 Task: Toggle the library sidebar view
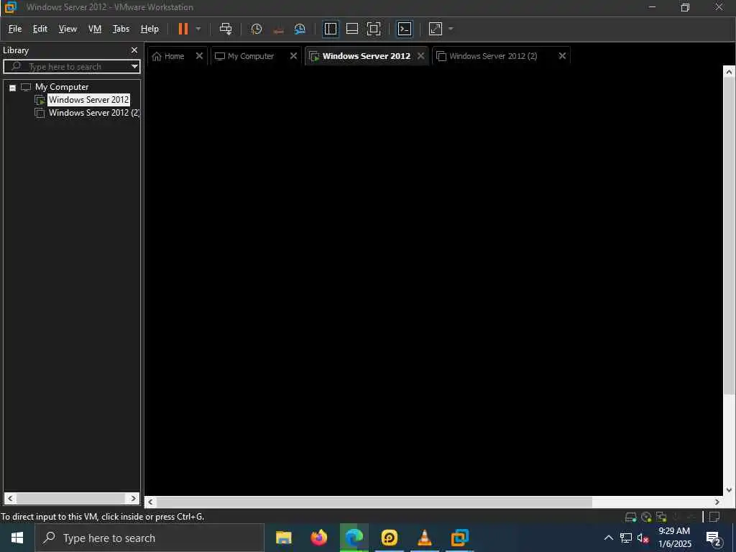[331, 29]
